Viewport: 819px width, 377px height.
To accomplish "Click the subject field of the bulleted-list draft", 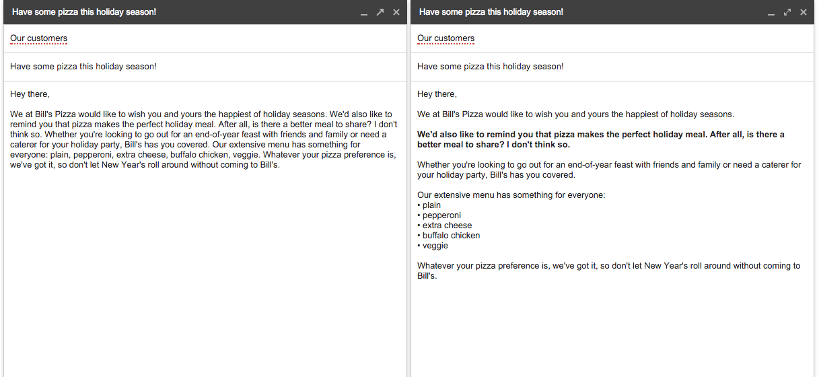I will [x=612, y=67].
